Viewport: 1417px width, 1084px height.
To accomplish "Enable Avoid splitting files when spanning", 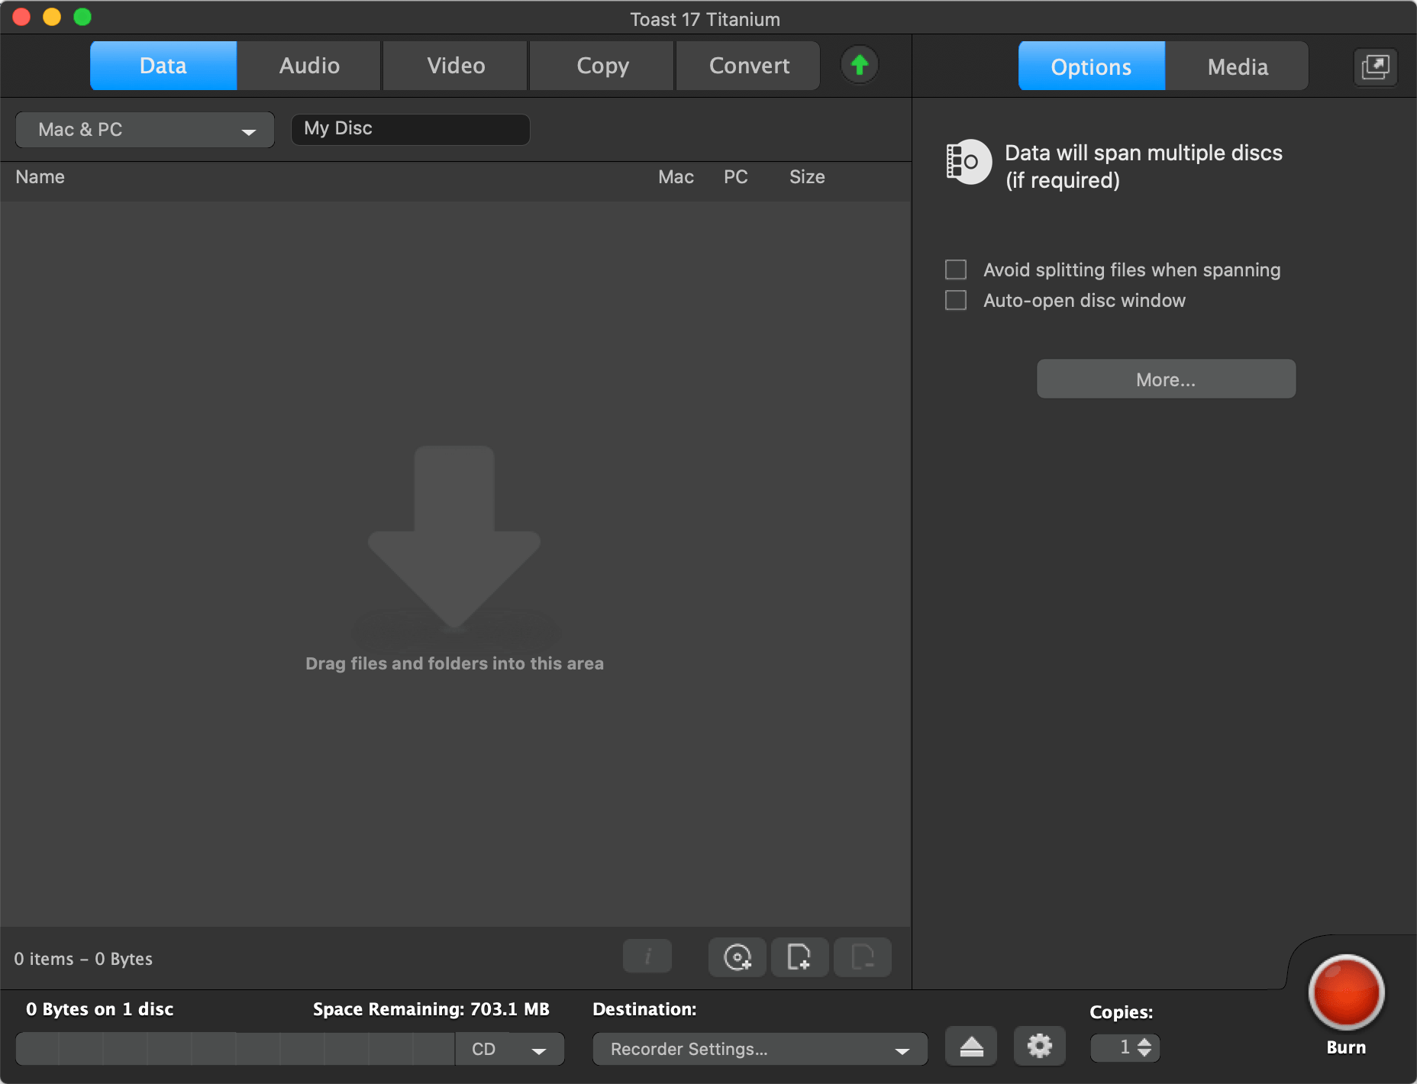I will (956, 270).
